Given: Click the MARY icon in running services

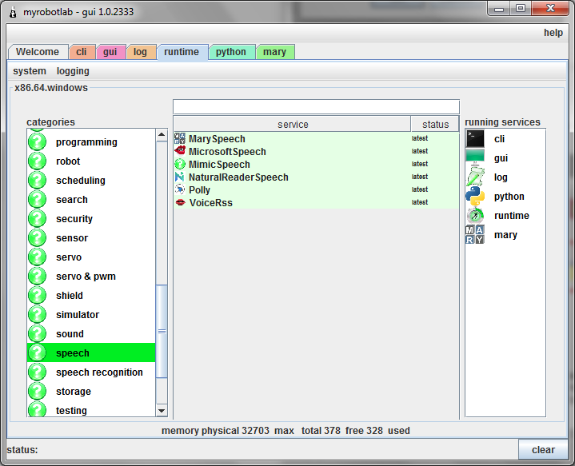Looking at the screenshot, I should pyautogui.click(x=475, y=235).
